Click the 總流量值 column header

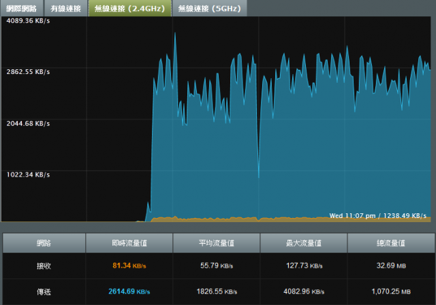click(391, 243)
